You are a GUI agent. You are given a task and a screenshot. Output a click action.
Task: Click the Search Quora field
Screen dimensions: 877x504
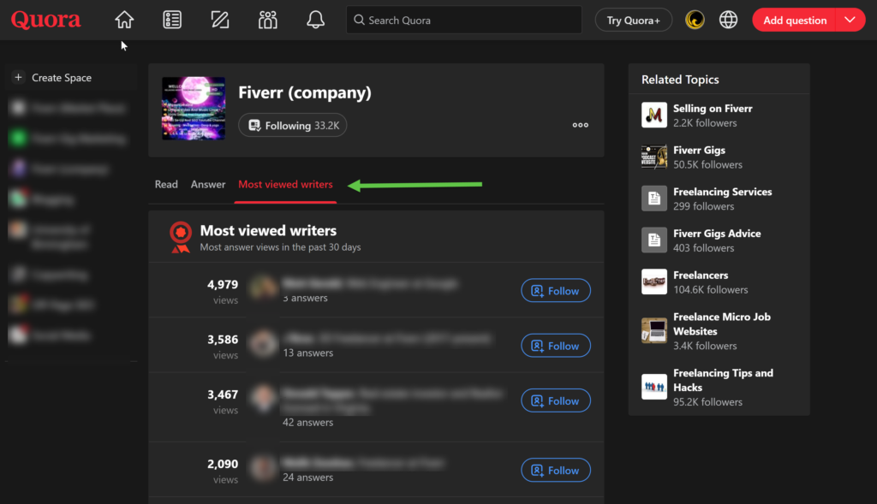point(463,21)
